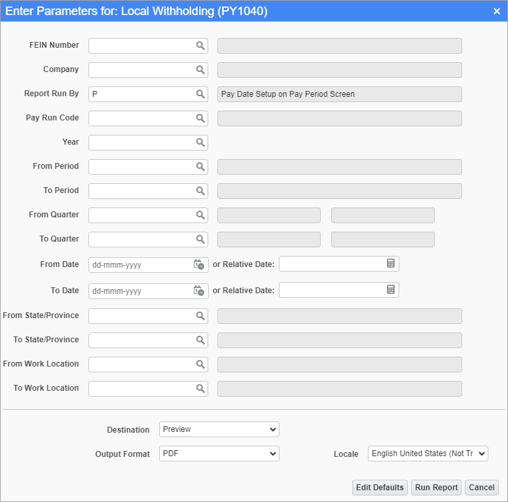The width and height of the screenshot is (508, 502).
Task: Click the Run Report button
Action: tap(436, 488)
